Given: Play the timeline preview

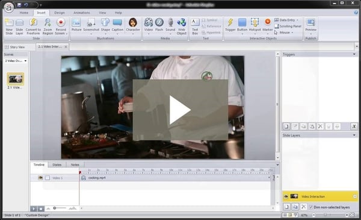Looking at the screenshot, I should coord(33,209).
